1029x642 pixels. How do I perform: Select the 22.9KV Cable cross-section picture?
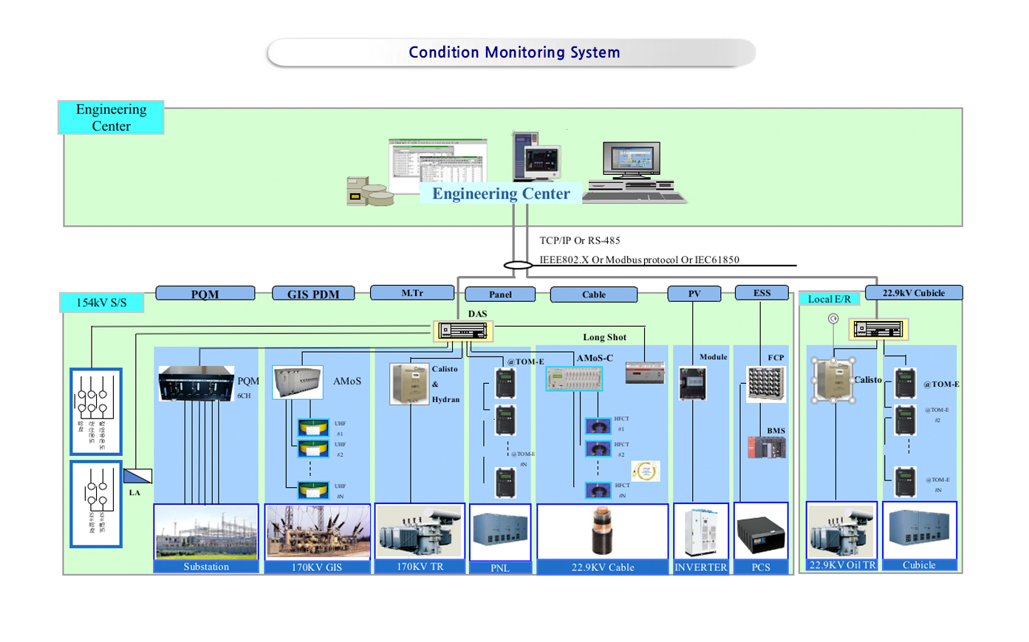click(602, 531)
